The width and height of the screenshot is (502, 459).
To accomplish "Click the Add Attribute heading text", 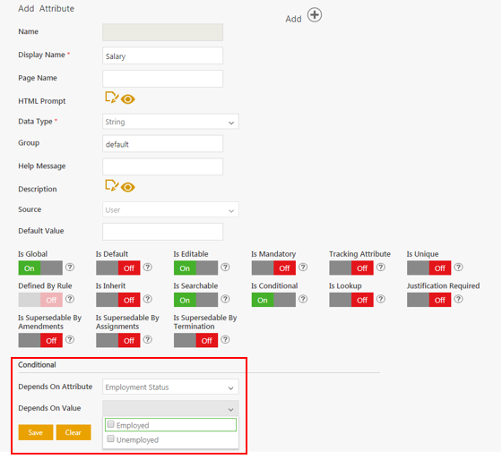I will tap(46, 9).
